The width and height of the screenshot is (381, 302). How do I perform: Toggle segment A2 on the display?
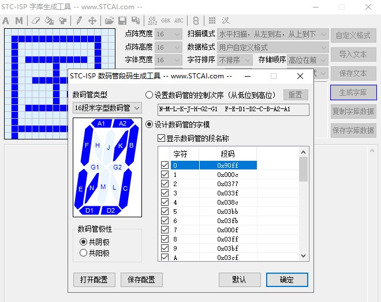(123, 123)
